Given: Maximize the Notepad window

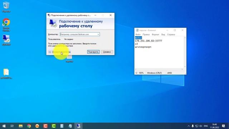Looking at the screenshot, I should coord(175,30).
